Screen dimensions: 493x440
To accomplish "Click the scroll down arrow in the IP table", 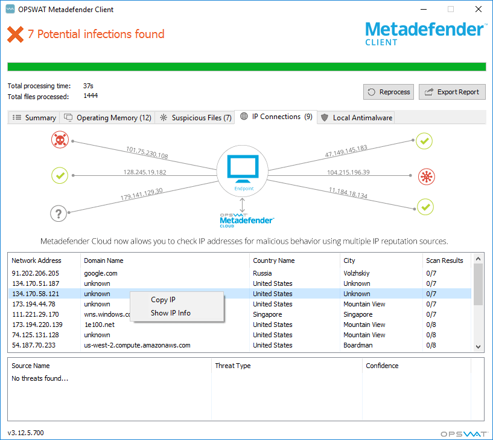I will pos(478,346).
